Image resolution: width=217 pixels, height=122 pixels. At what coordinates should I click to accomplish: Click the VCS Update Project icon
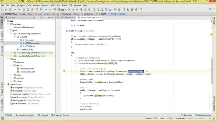(x=94, y=9)
